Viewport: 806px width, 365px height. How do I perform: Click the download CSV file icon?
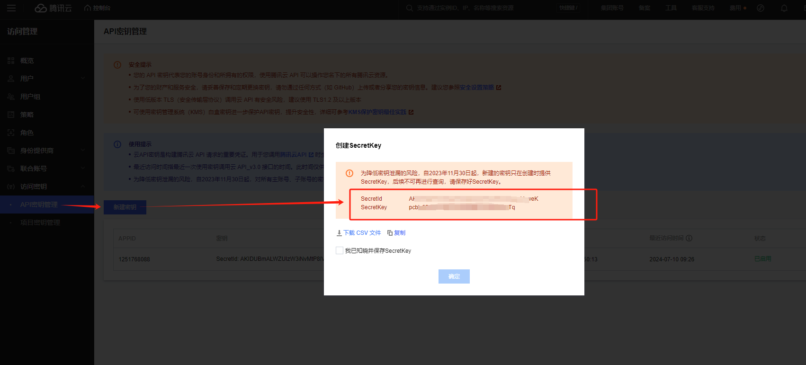click(x=339, y=233)
